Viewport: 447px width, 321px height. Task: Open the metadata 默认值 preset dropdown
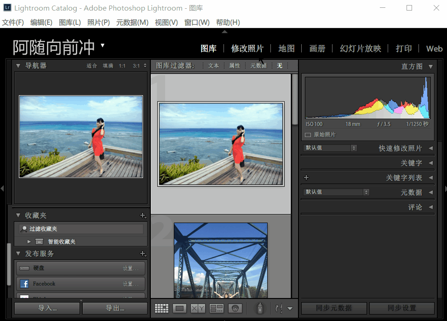(336, 192)
